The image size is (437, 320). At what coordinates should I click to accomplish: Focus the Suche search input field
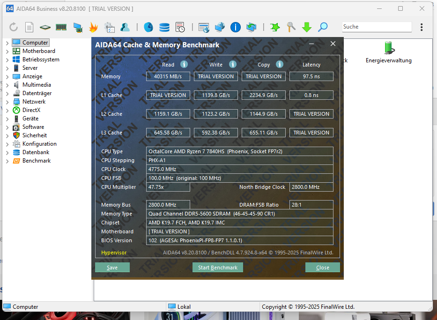coord(377,27)
